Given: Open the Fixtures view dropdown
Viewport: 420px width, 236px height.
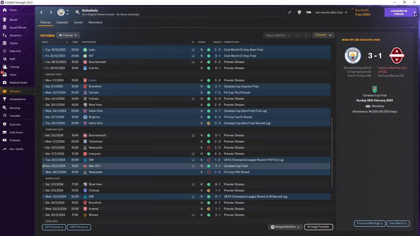Looking at the screenshot, I should (68, 35).
